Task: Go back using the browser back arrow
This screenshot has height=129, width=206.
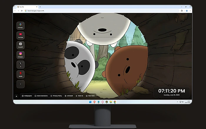Action: pos(15,11)
